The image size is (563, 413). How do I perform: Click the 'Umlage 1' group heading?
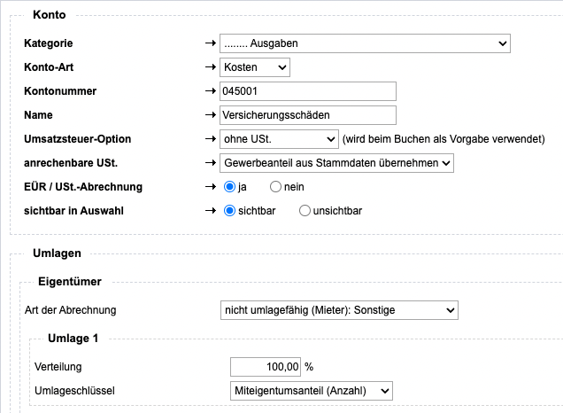[x=73, y=339]
